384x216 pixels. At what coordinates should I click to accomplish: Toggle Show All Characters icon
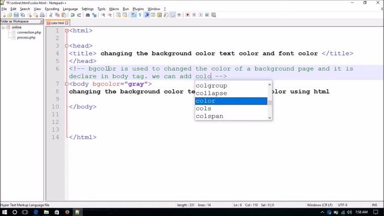click(x=140, y=15)
